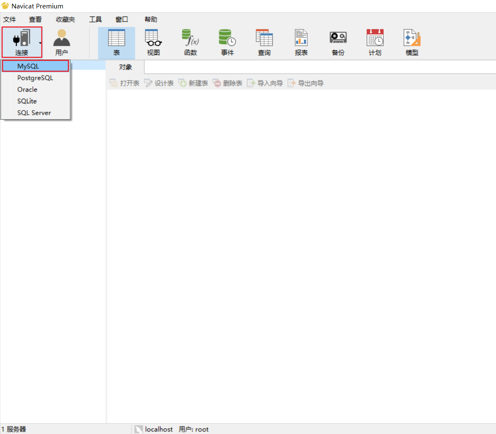Open the 文件 (File) menu
The height and width of the screenshot is (434, 496).
pos(9,19)
